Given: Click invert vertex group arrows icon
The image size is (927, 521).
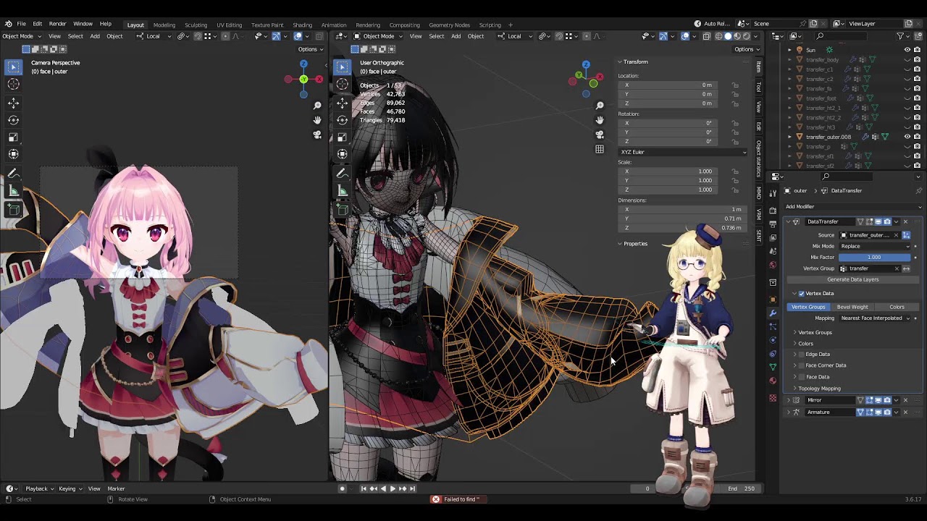Looking at the screenshot, I should coord(906,268).
